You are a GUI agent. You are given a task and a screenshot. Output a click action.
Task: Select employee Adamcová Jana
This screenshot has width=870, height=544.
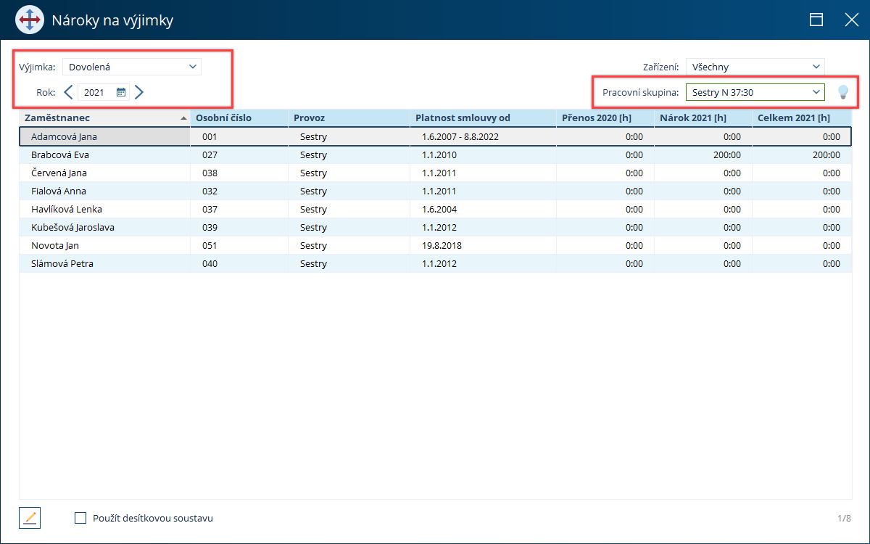pyautogui.click(x=64, y=136)
